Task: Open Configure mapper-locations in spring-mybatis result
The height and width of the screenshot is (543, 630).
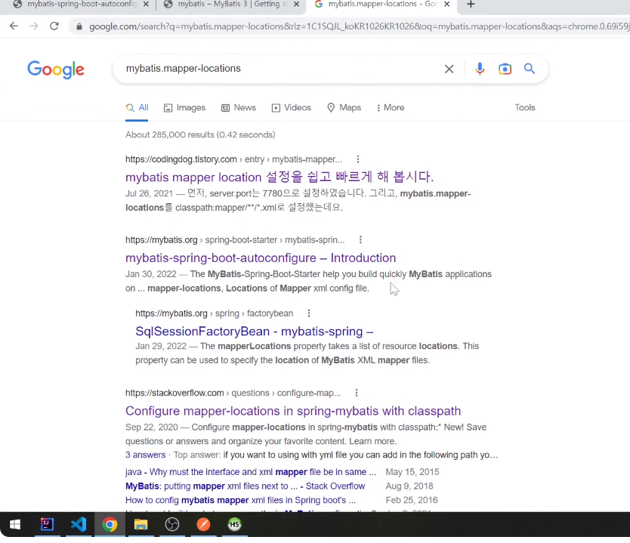Action: pyautogui.click(x=293, y=411)
